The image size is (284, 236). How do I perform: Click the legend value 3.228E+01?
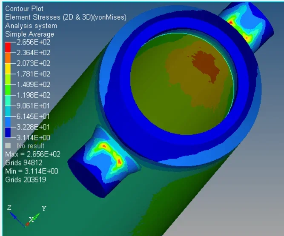coord(33,127)
